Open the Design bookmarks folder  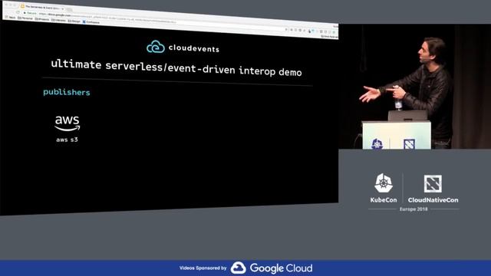pyautogui.click(x=74, y=21)
